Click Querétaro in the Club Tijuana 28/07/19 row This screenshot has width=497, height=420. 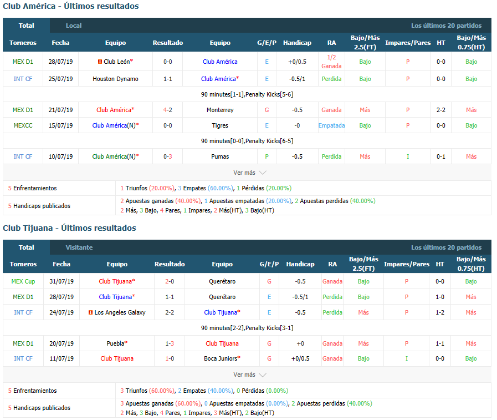pyautogui.click(x=222, y=297)
